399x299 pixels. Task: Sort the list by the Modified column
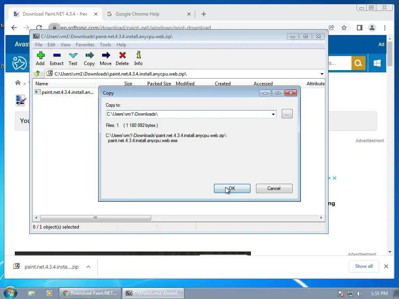[192, 84]
